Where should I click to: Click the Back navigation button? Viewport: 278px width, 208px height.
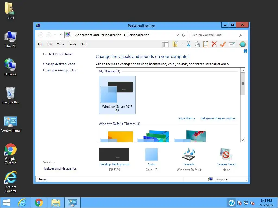pyautogui.click(x=41, y=35)
